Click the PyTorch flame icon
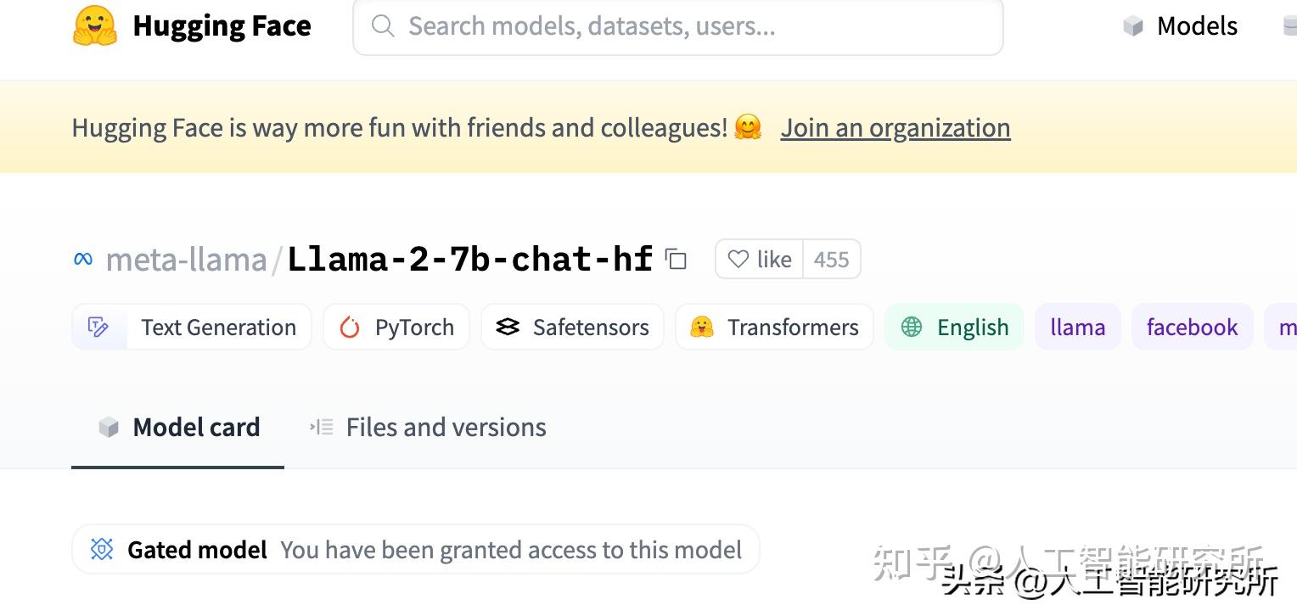Viewport: 1297px width, 616px height. tap(350, 328)
